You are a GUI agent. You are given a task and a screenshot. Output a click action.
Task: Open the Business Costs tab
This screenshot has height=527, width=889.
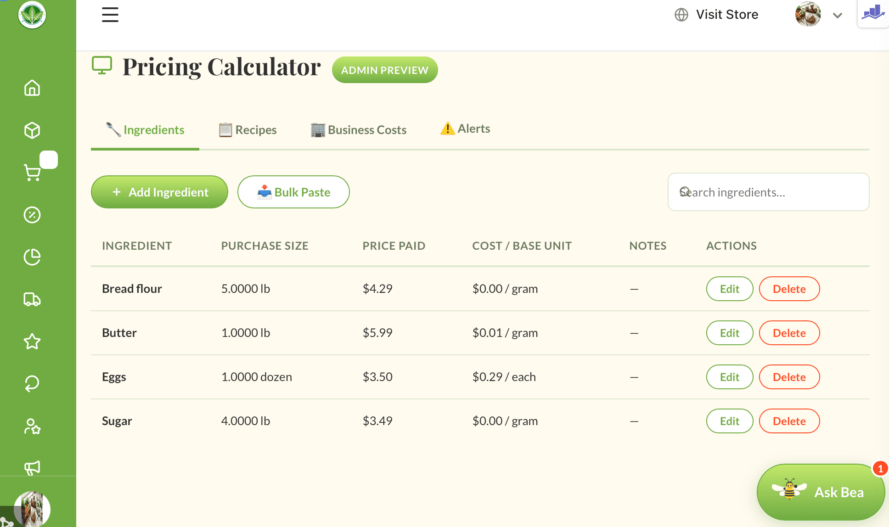[x=359, y=130]
